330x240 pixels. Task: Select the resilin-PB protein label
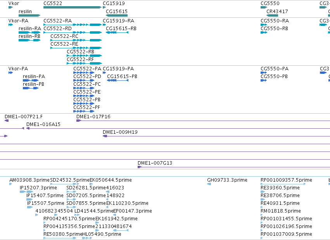coord(33,84)
